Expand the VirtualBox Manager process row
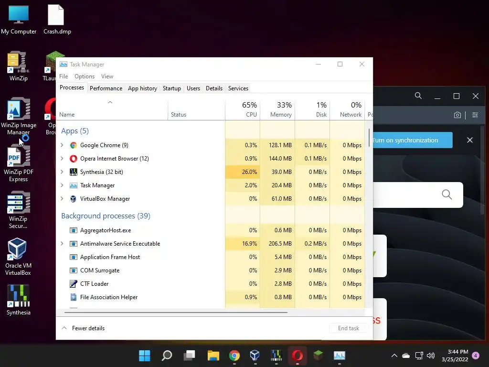Screen dimensions: 489x367 click(62, 199)
